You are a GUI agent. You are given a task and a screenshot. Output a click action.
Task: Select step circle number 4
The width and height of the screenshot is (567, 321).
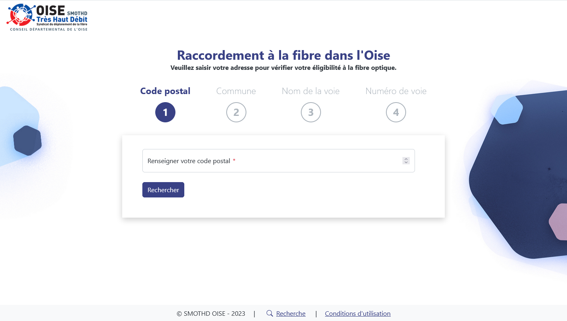pos(396,112)
